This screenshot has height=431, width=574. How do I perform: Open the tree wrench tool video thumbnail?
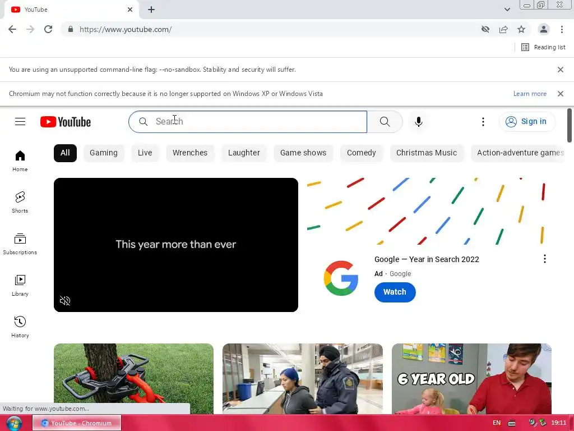click(x=133, y=379)
